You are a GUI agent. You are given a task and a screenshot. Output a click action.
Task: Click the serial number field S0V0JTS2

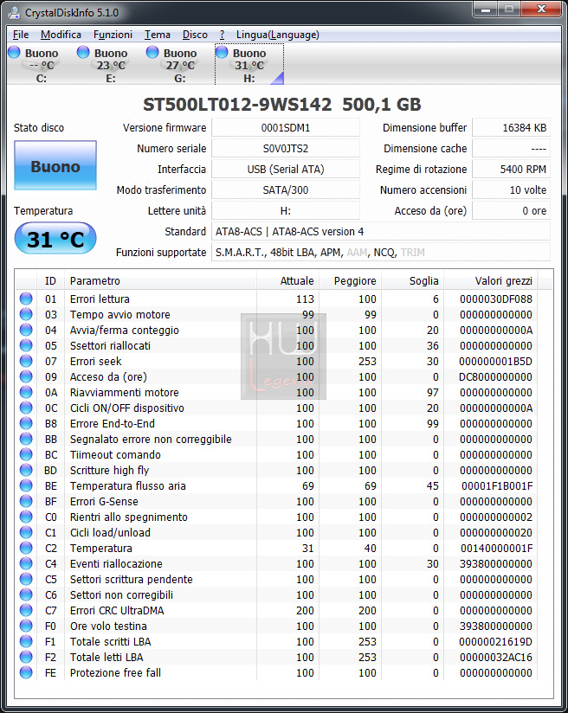(286, 148)
